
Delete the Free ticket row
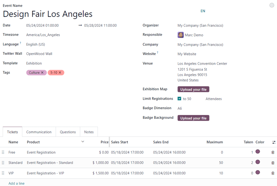tap(273, 153)
